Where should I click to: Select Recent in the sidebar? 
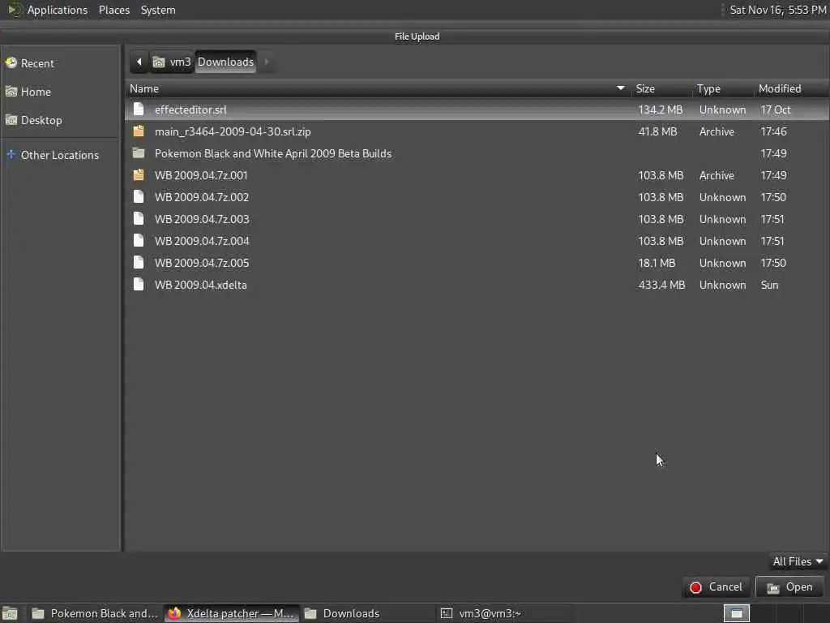coord(61,63)
